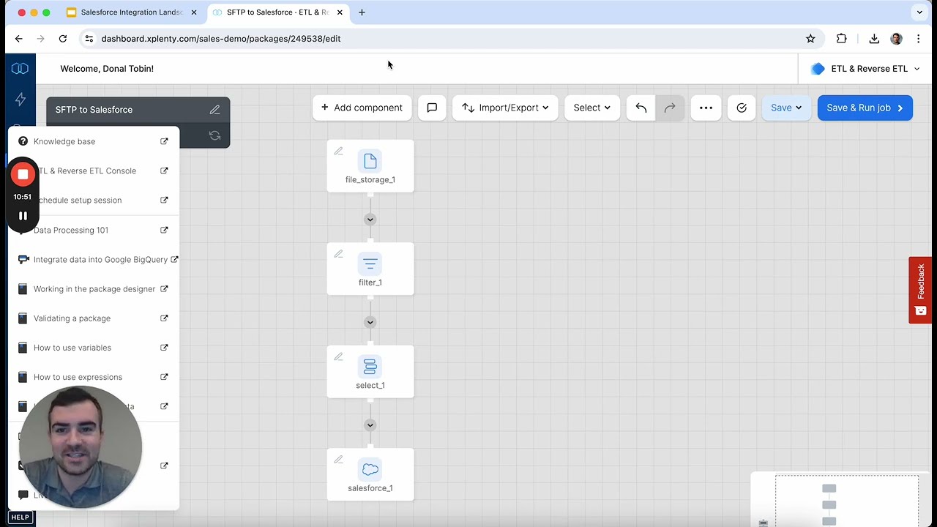Open the salesforce_1 destination component
This screenshot has height=527, width=937.
[x=370, y=474]
